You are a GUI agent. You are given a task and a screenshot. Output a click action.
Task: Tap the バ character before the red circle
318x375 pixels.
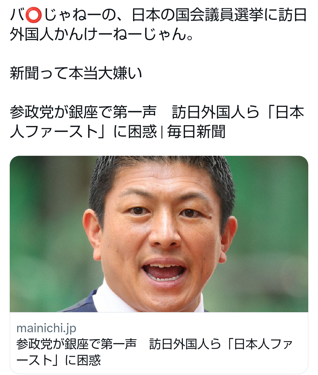coord(17,16)
